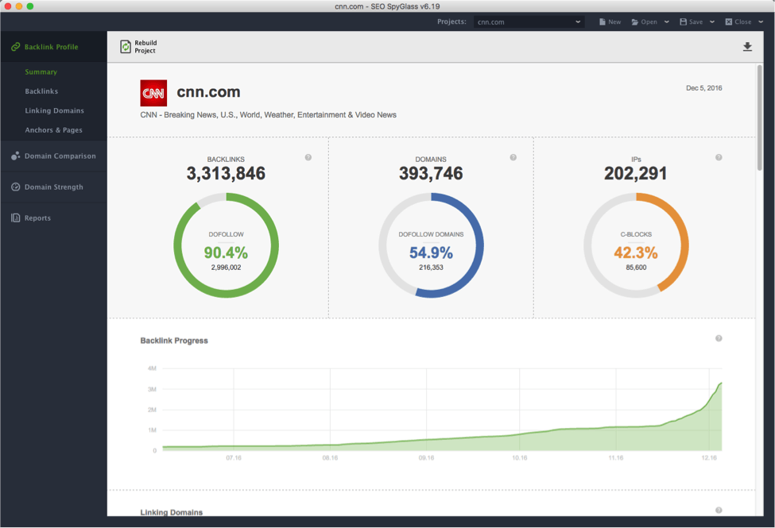Viewport: 775px width, 528px height.
Task: Click the help icon next to Domains
Action: pyautogui.click(x=513, y=157)
